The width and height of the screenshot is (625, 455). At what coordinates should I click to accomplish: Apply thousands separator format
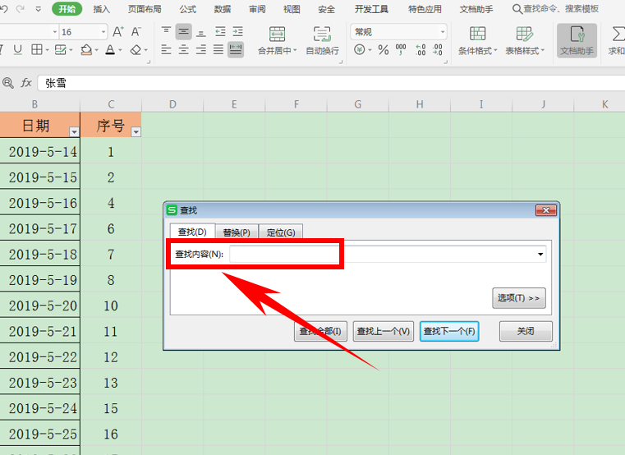coord(401,50)
